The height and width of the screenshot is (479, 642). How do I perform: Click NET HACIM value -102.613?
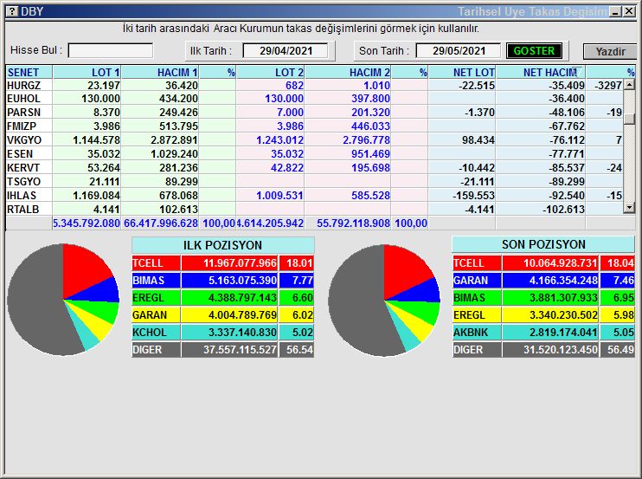(x=563, y=210)
